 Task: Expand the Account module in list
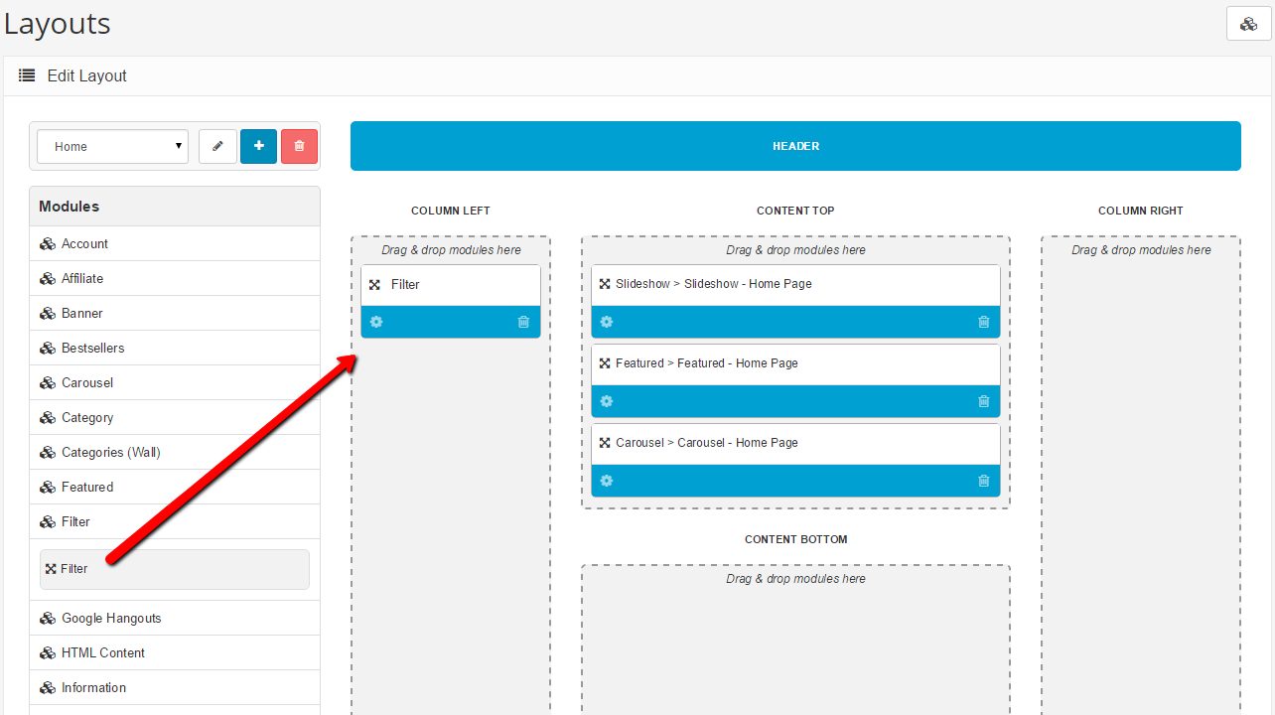84,243
